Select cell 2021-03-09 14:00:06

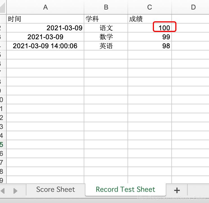click(x=45, y=46)
